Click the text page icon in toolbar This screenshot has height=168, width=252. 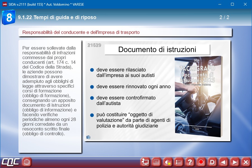pos(156,162)
